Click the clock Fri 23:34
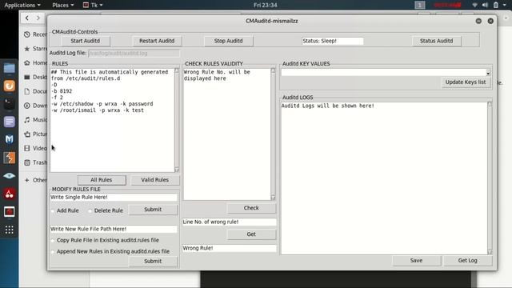 [265, 5]
